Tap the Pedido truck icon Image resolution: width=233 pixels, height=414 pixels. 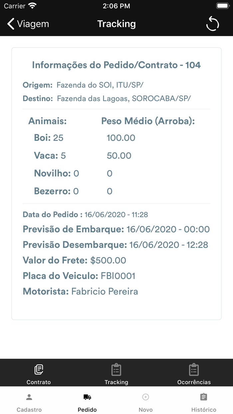(87, 397)
